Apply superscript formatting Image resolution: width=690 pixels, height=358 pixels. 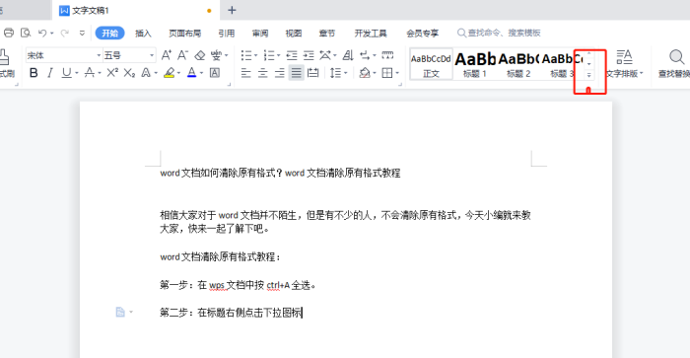tap(112, 73)
